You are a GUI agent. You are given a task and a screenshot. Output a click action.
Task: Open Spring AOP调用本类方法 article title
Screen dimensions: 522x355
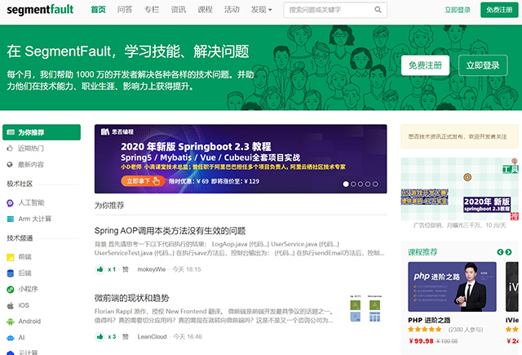[x=170, y=230]
